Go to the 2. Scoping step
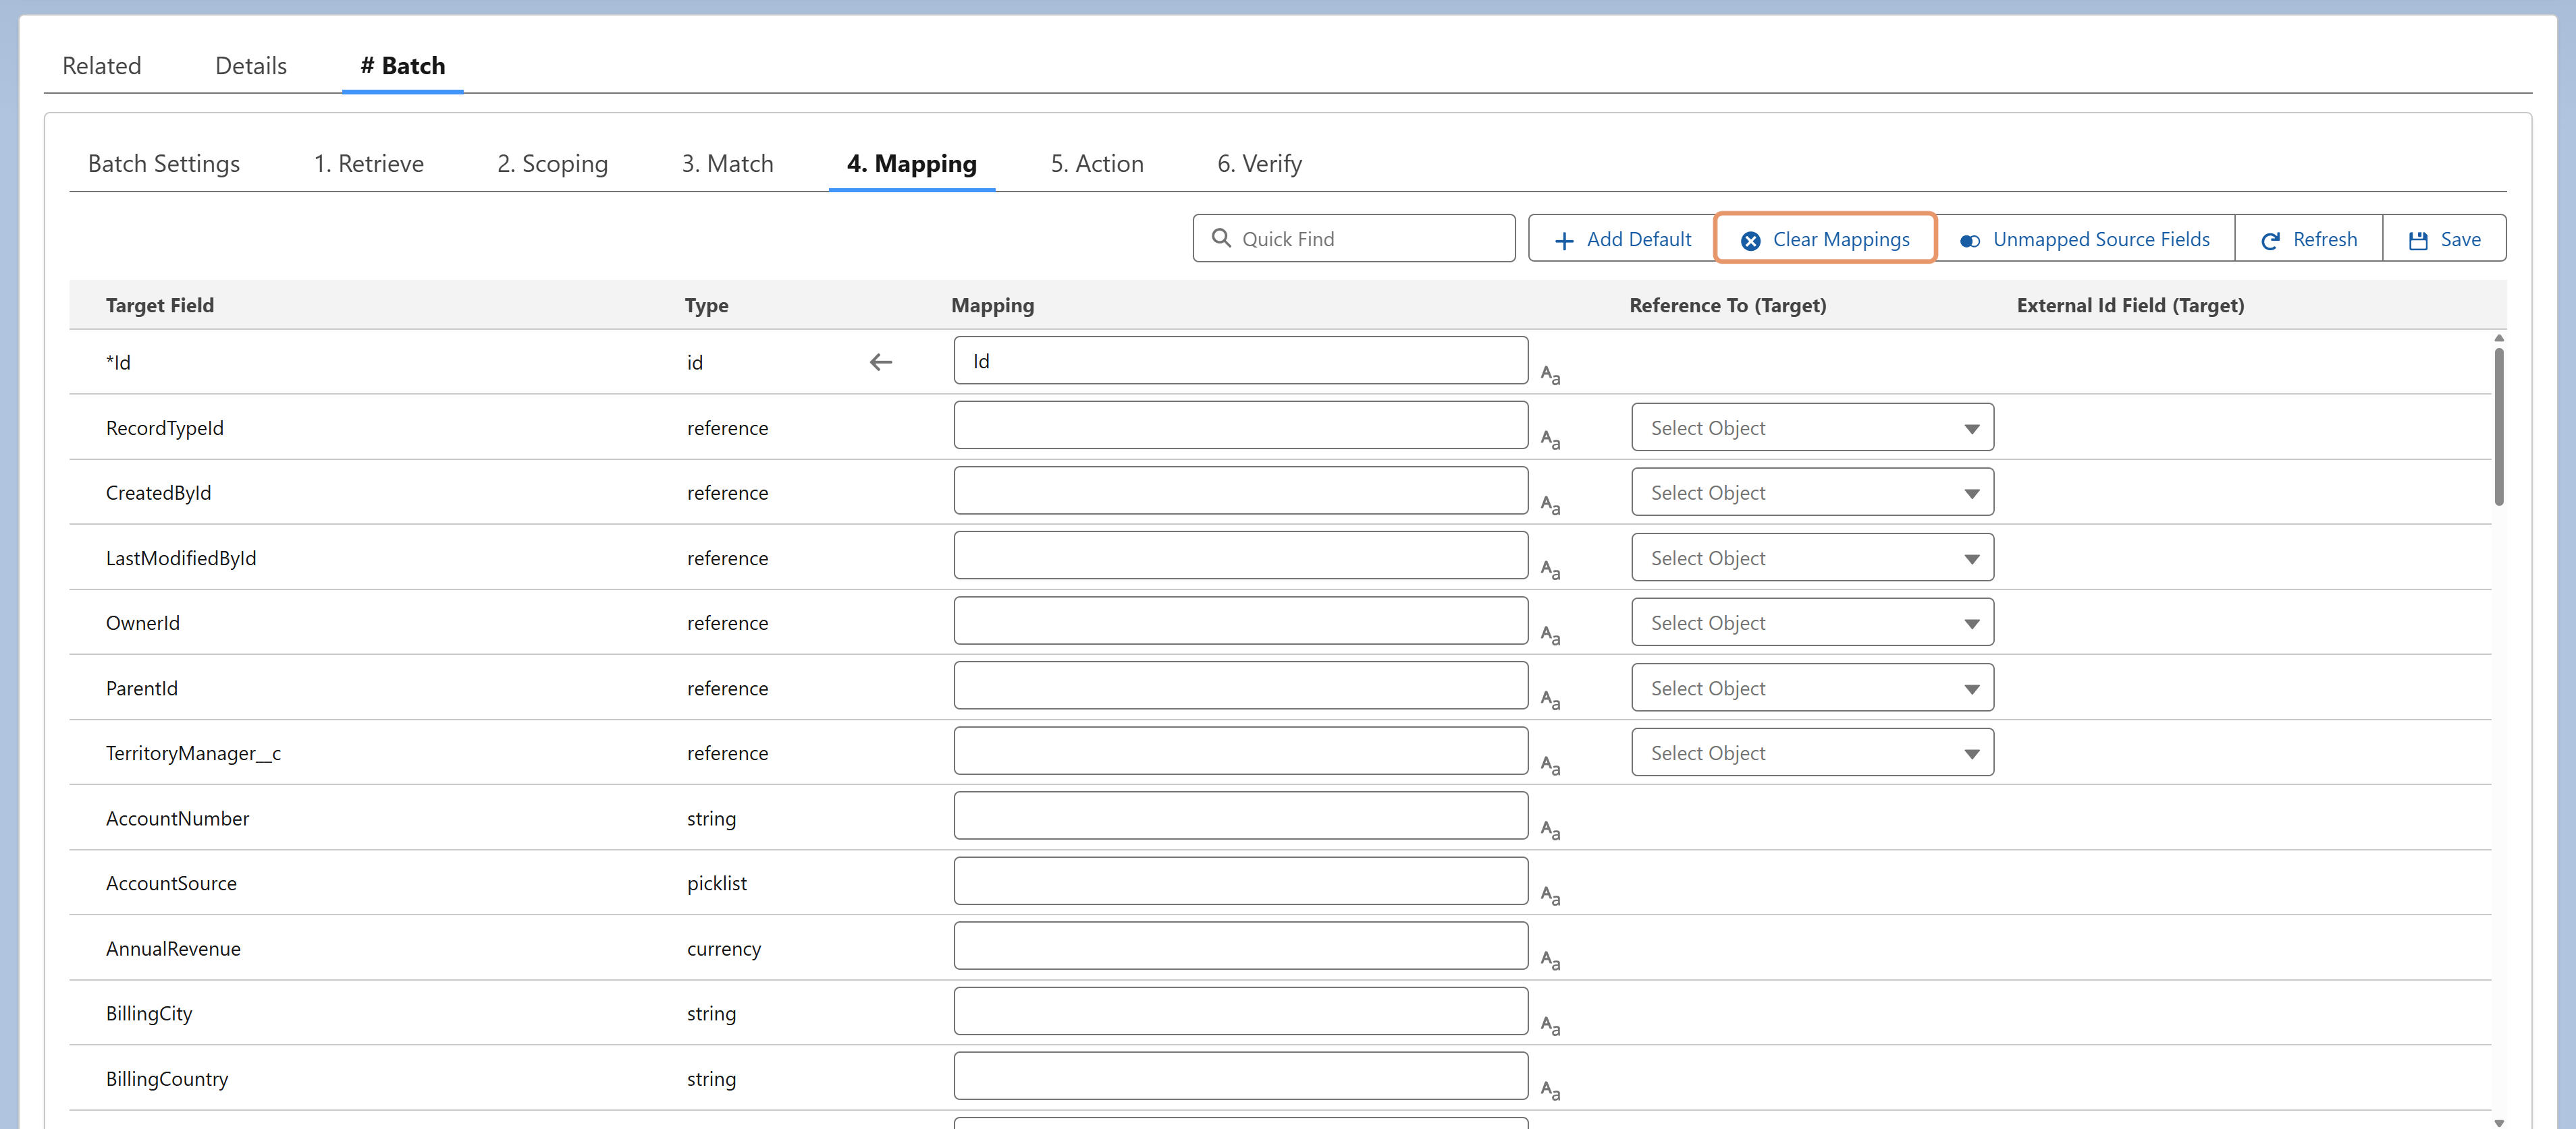2576x1129 pixels. click(552, 164)
